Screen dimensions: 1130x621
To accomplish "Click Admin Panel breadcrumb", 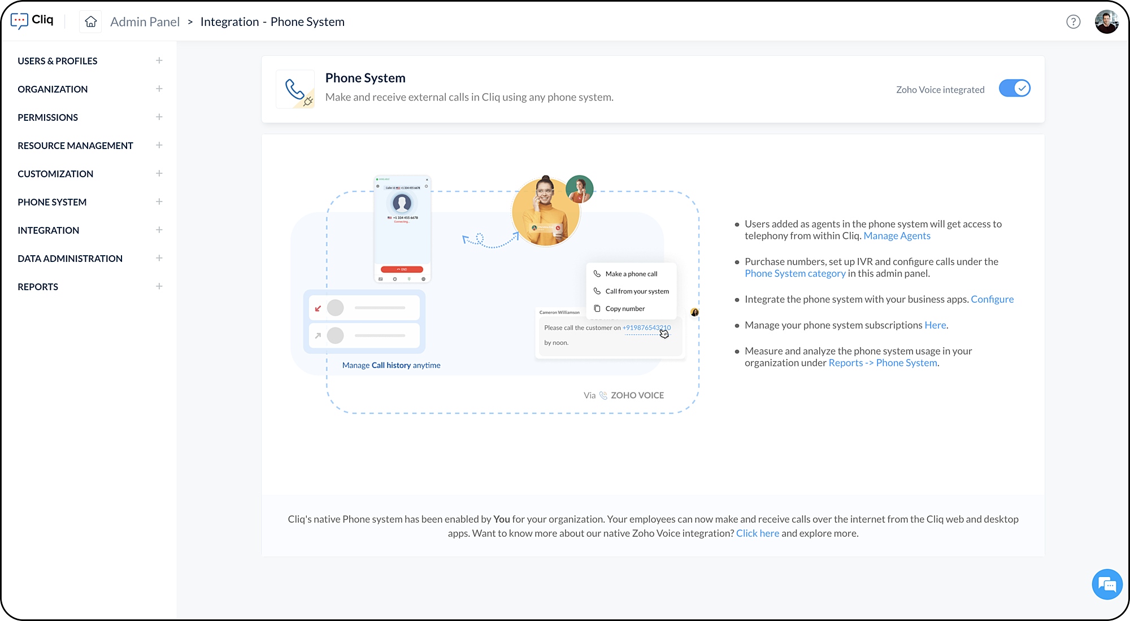I will coord(145,22).
